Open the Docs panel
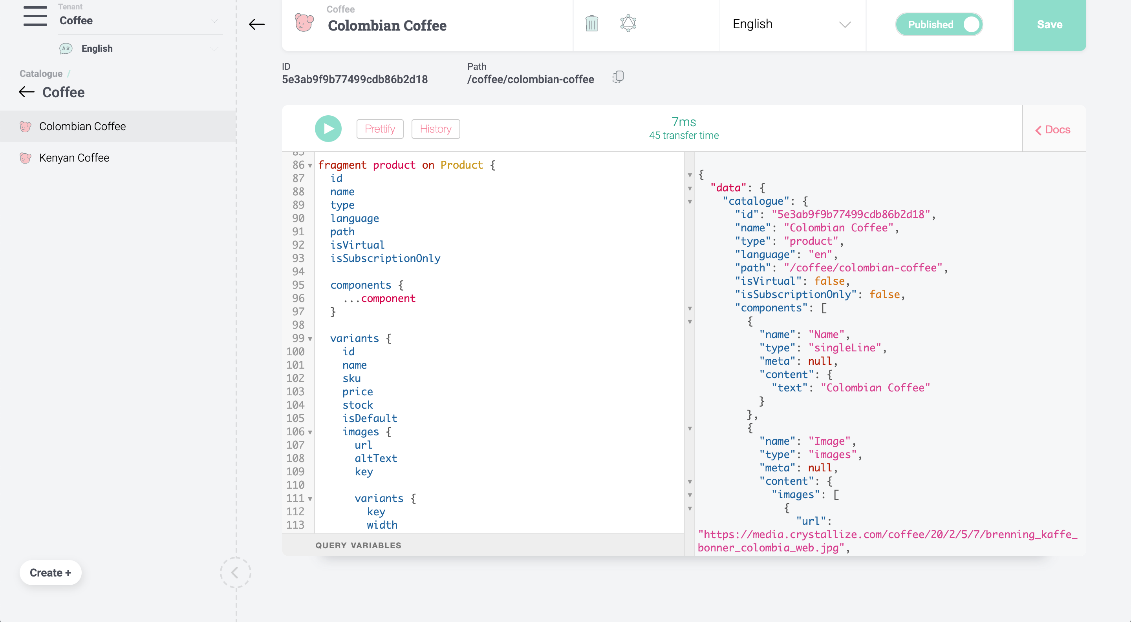The width and height of the screenshot is (1131, 622). point(1053,130)
